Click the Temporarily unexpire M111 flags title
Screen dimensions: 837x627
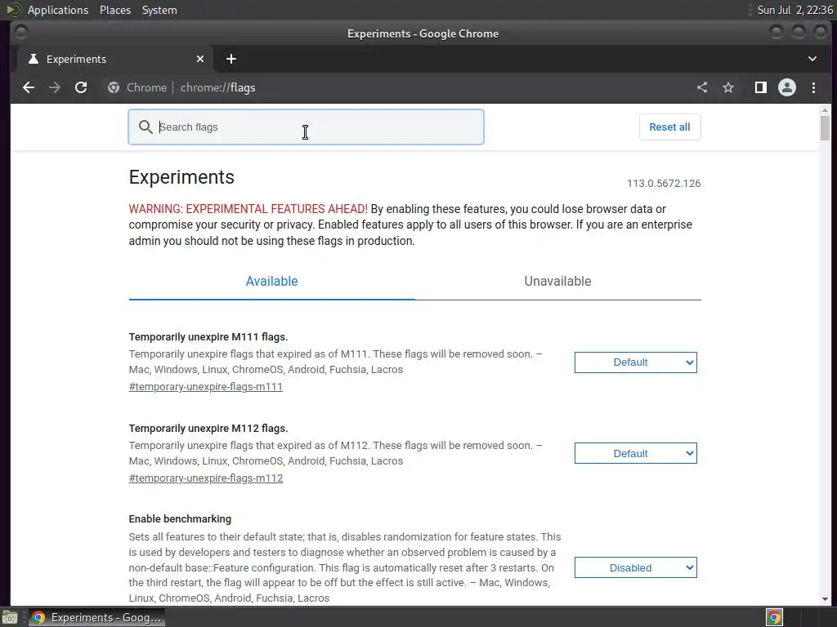(208, 337)
